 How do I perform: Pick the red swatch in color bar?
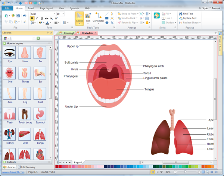60,166
